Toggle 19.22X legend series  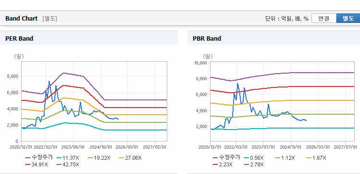pos(99,158)
